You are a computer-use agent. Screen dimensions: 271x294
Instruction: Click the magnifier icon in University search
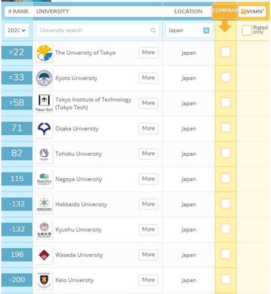[153, 30]
